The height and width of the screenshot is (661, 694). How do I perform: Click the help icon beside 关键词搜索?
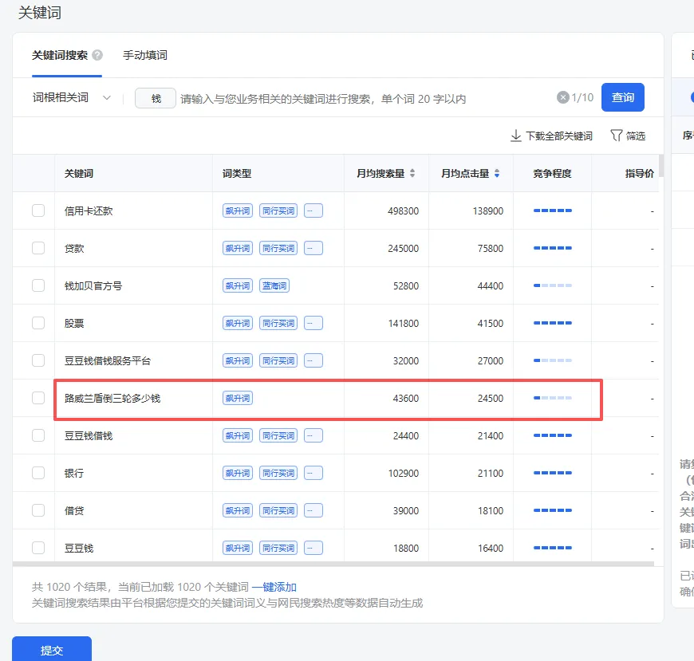click(x=97, y=55)
